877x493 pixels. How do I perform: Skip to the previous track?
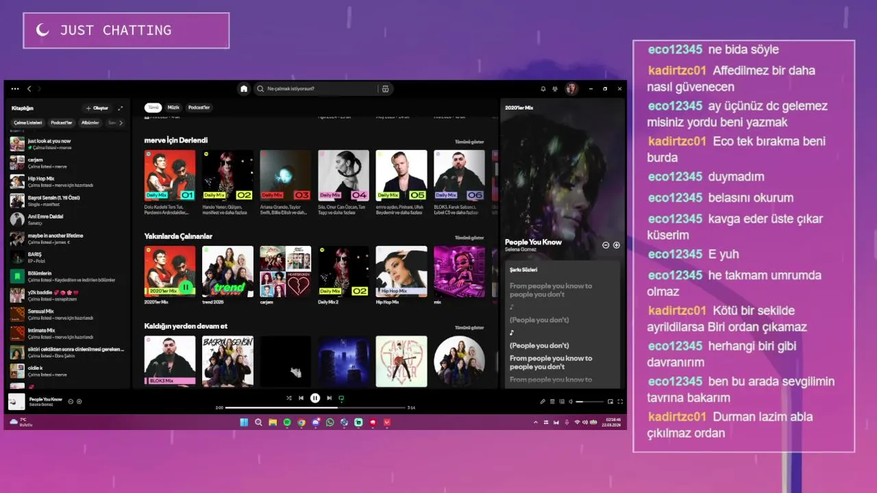(x=301, y=398)
